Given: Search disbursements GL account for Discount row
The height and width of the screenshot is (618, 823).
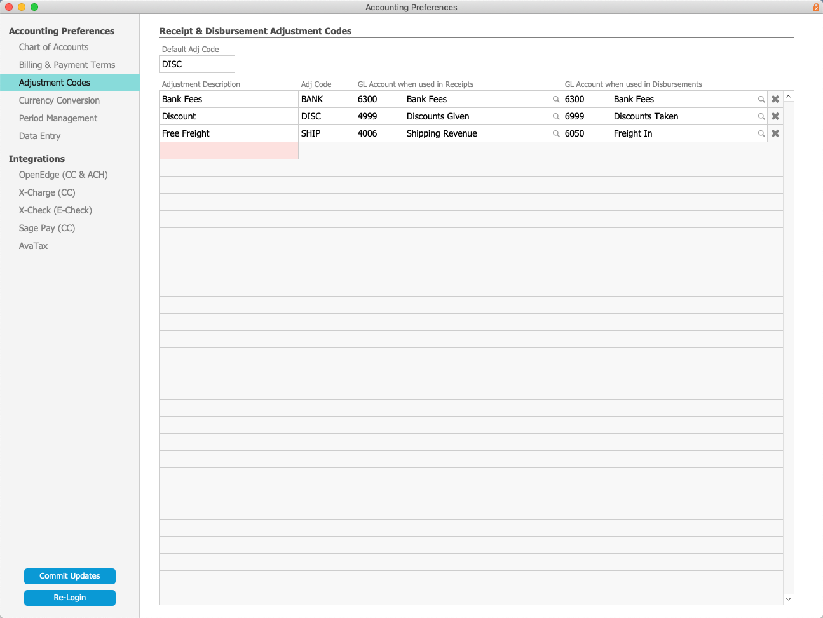Looking at the screenshot, I should (761, 116).
